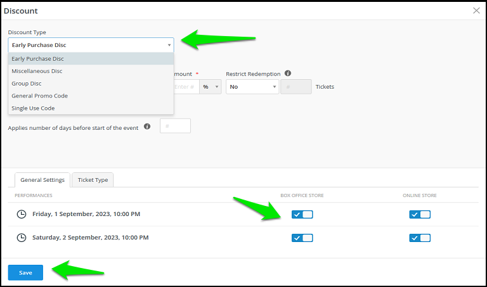Toggle Box Office Store for Saturday performance
Viewport: 487px width, 287px height.
[302, 238]
